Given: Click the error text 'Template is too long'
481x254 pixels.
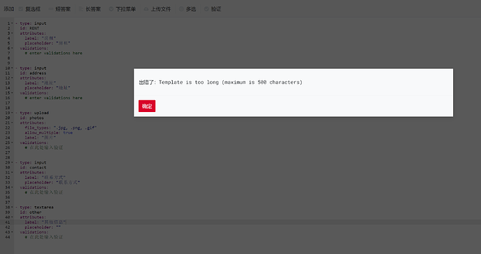Looking at the screenshot, I should (189, 82).
